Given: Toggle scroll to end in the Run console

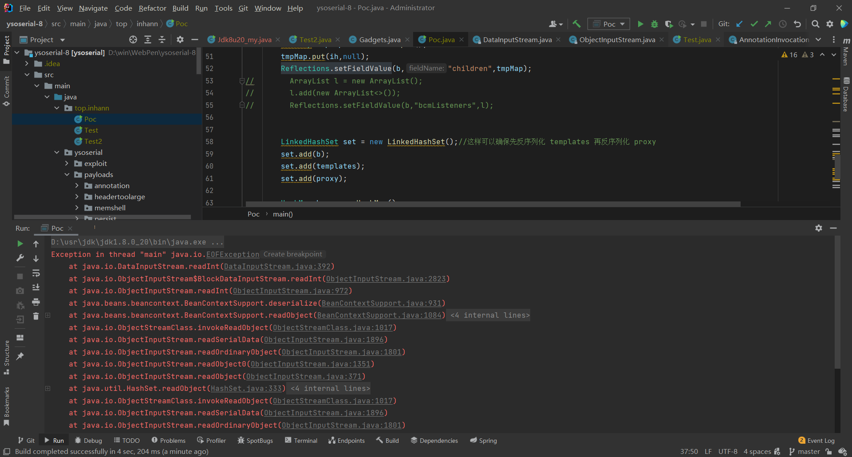Looking at the screenshot, I should click(36, 288).
